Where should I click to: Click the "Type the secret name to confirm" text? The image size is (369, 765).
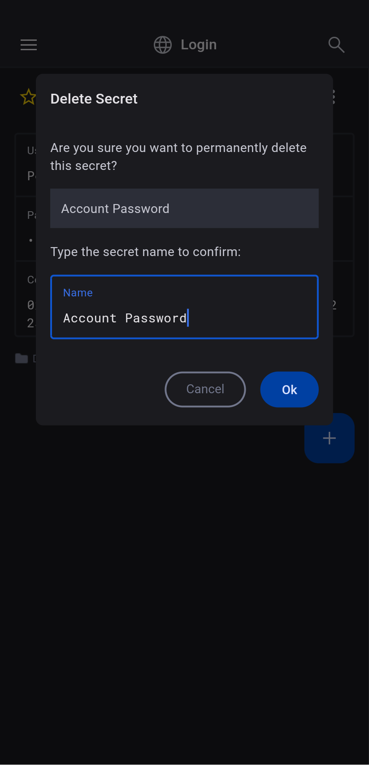point(145,252)
